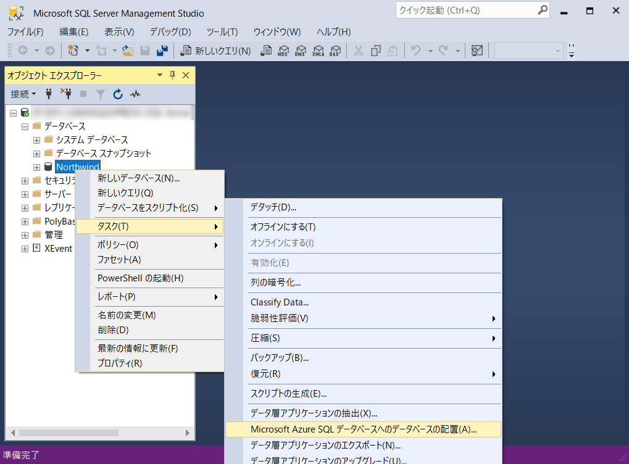
Task: Choose Classify Data... menu entry
Action: [x=364, y=302]
